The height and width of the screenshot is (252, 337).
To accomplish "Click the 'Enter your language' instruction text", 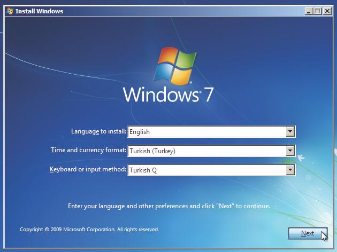I will 169,206.
